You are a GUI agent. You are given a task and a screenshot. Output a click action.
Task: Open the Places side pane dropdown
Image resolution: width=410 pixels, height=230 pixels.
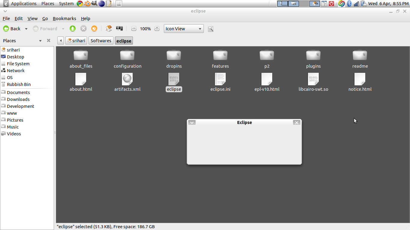coord(40,41)
